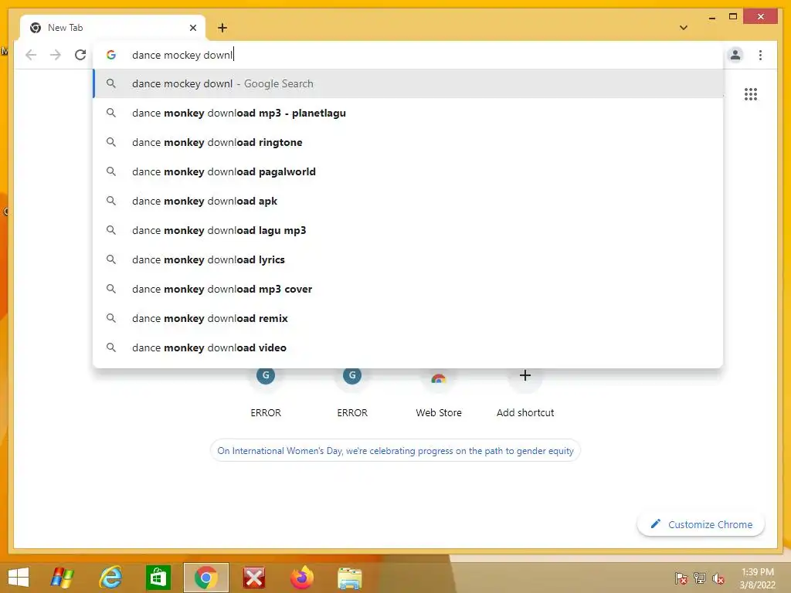Open Chrome's three-dot menu
This screenshot has width=791, height=593.
point(760,55)
